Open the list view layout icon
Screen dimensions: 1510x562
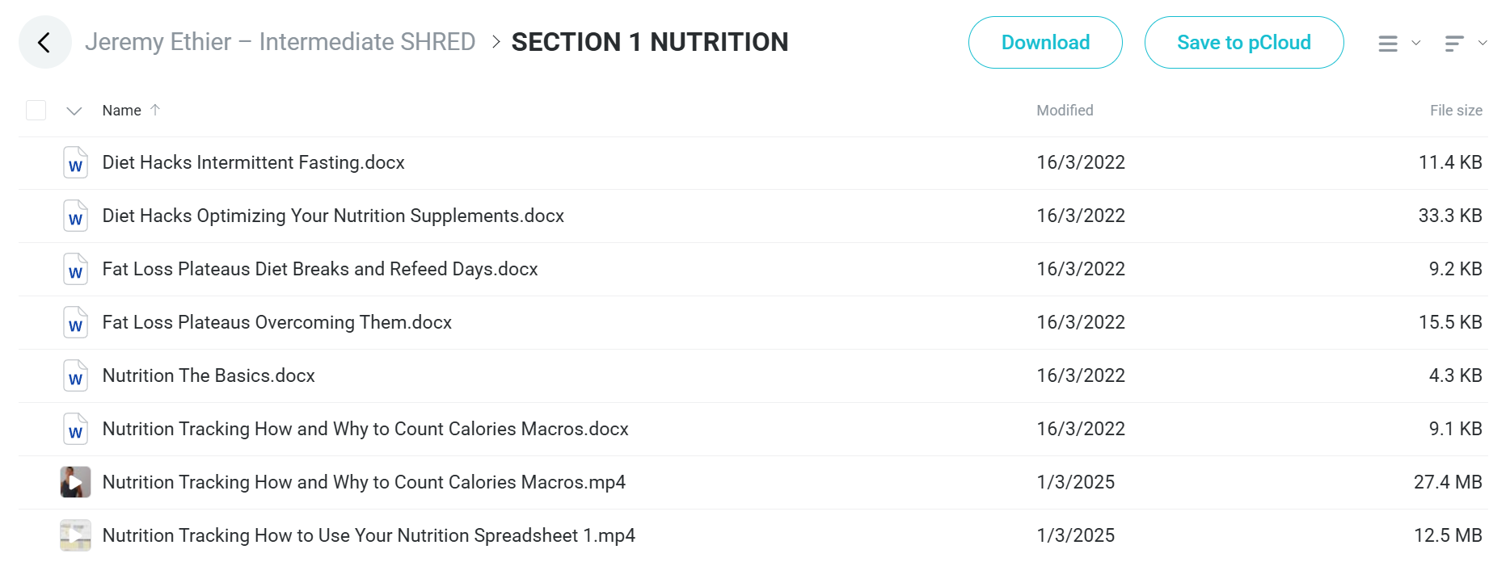click(x=1388, y=44)
